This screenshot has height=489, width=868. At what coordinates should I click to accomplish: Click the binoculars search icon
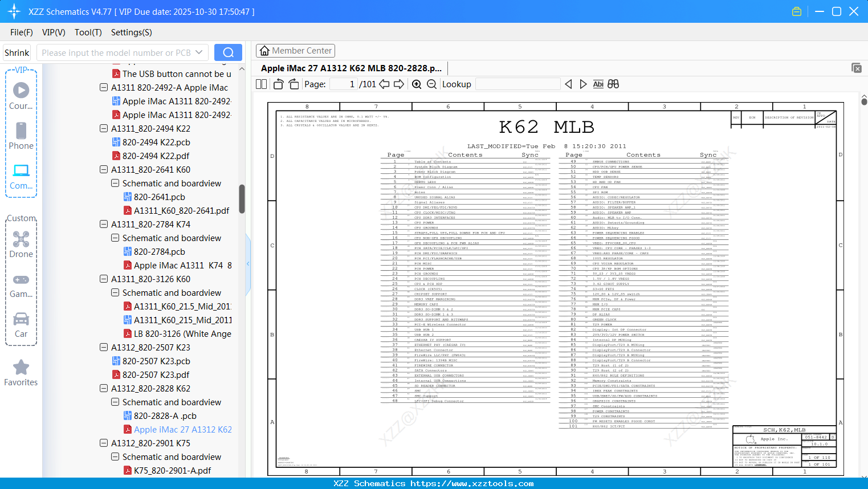coord(613,84)
